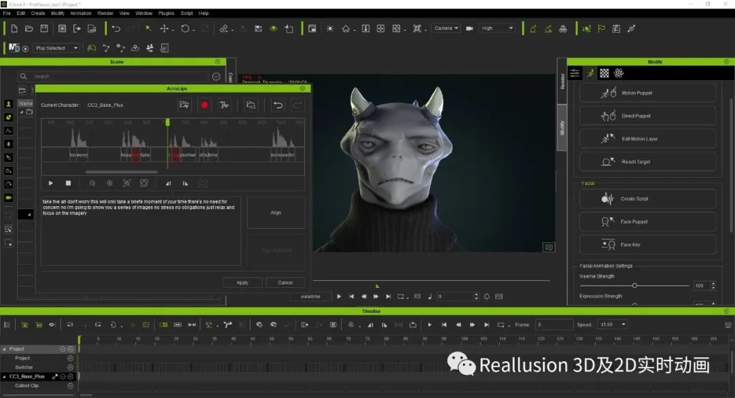735x398 pixels.
Task: Expand the scene search options circle
Action: (216, 76)
